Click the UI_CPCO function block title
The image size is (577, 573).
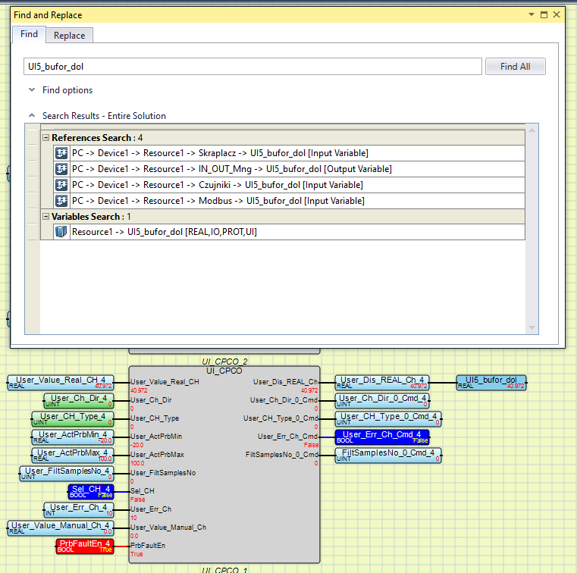coord(224,371)
